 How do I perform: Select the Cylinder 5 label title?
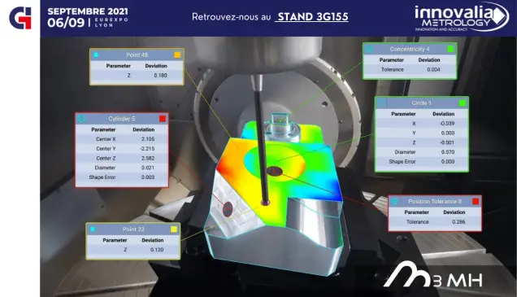pos(121,119)
